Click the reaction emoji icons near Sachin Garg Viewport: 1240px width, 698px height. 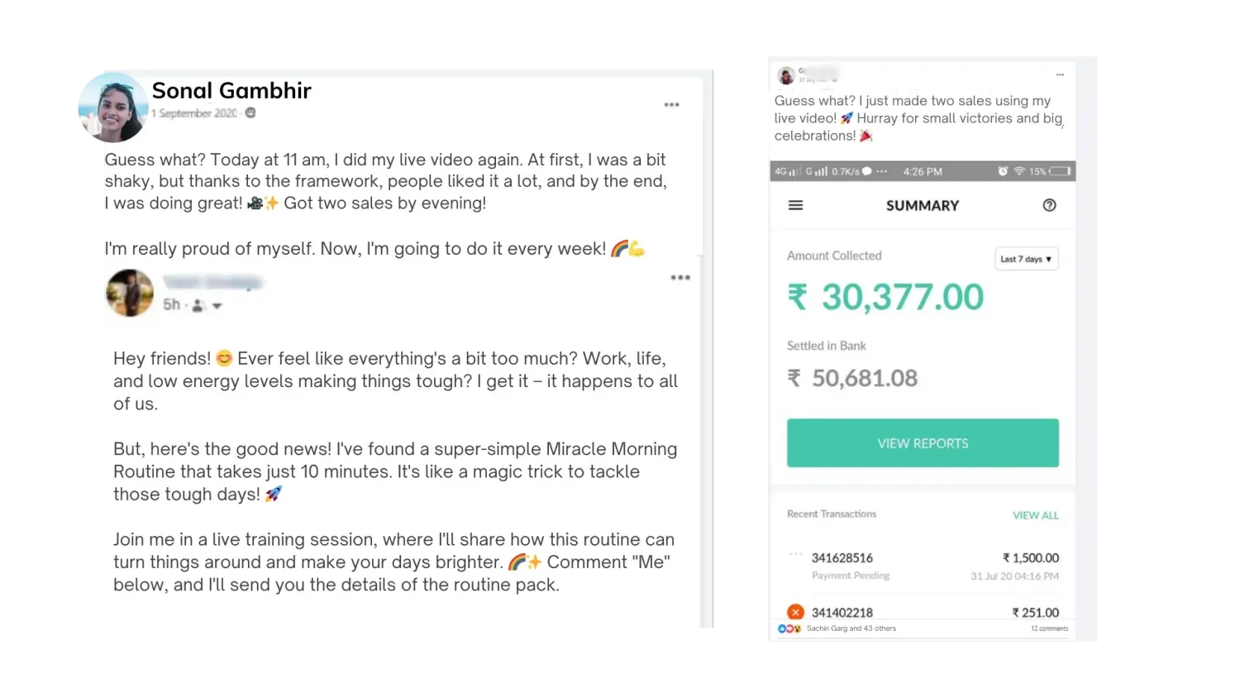point(789,629)
